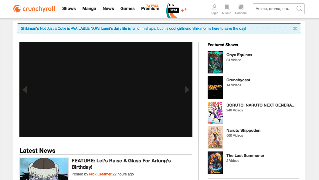Open The Last Summoner title link

click(245, 156)
